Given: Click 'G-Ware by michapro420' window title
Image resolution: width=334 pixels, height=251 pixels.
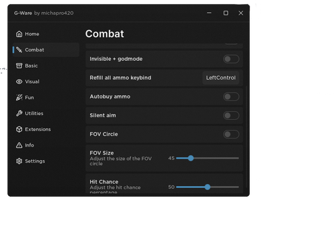Looking at the screenshot, I should coord(44,13).
